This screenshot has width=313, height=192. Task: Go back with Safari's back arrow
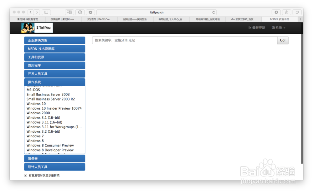[31, 12]
